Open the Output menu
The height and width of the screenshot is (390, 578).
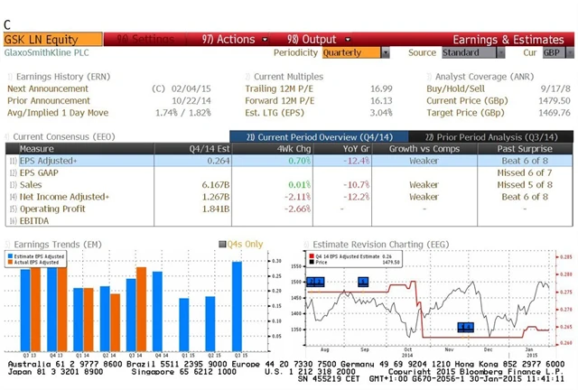point(311,40)
